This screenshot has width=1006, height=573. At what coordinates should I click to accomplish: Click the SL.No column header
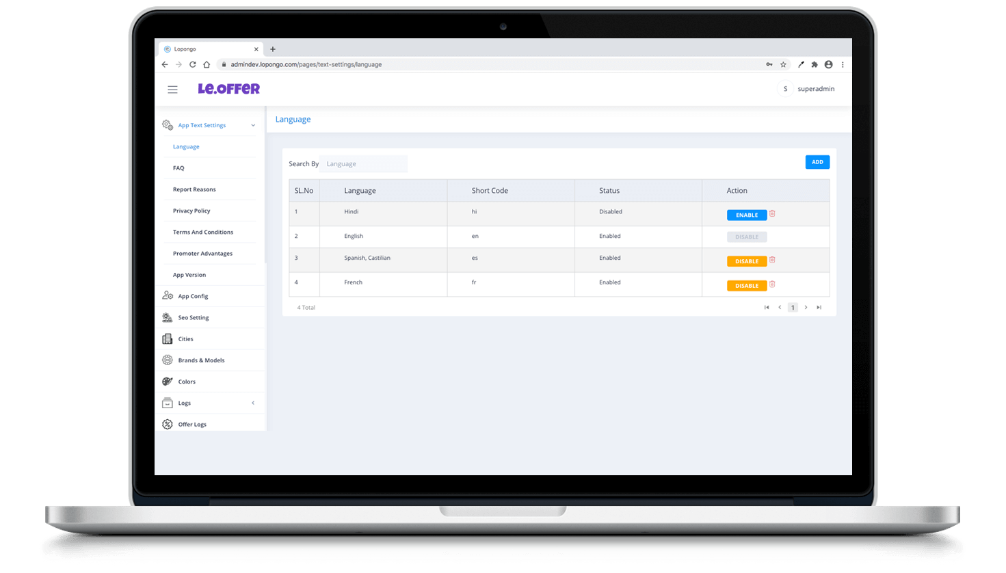tap(304, 191)
